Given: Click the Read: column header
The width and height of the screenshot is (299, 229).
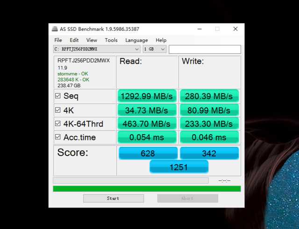Looking at the screenshot, I should click(x=131, y=61).
